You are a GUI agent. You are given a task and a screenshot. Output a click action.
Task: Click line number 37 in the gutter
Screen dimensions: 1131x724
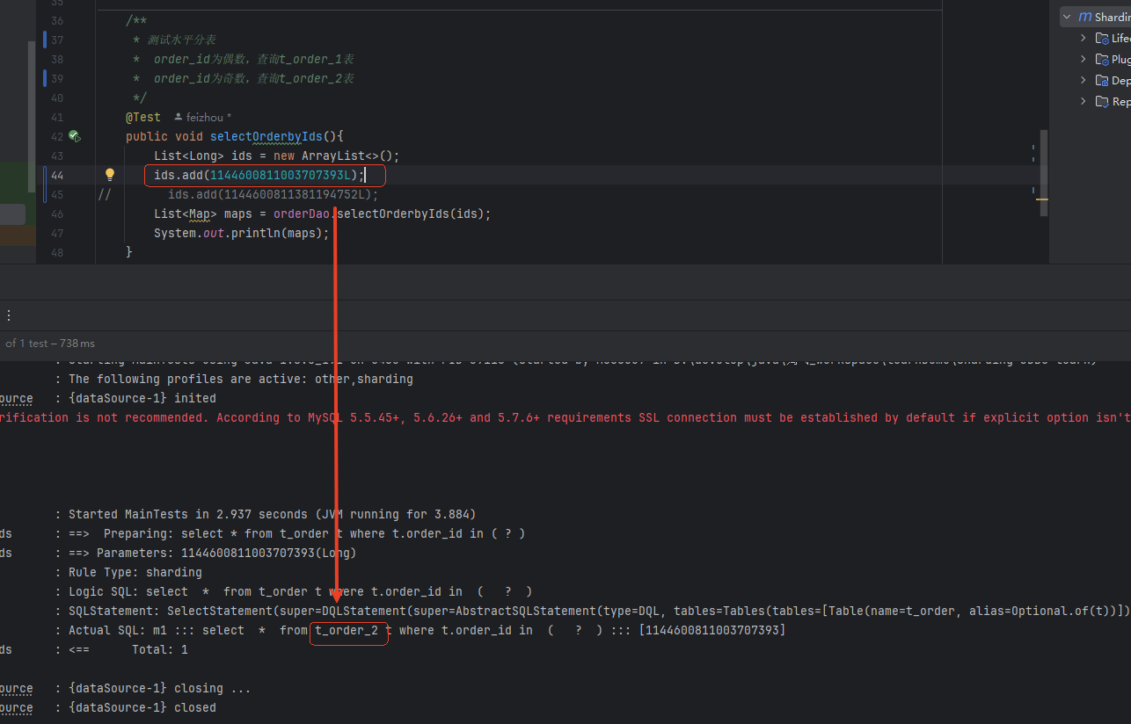(57, 40)
